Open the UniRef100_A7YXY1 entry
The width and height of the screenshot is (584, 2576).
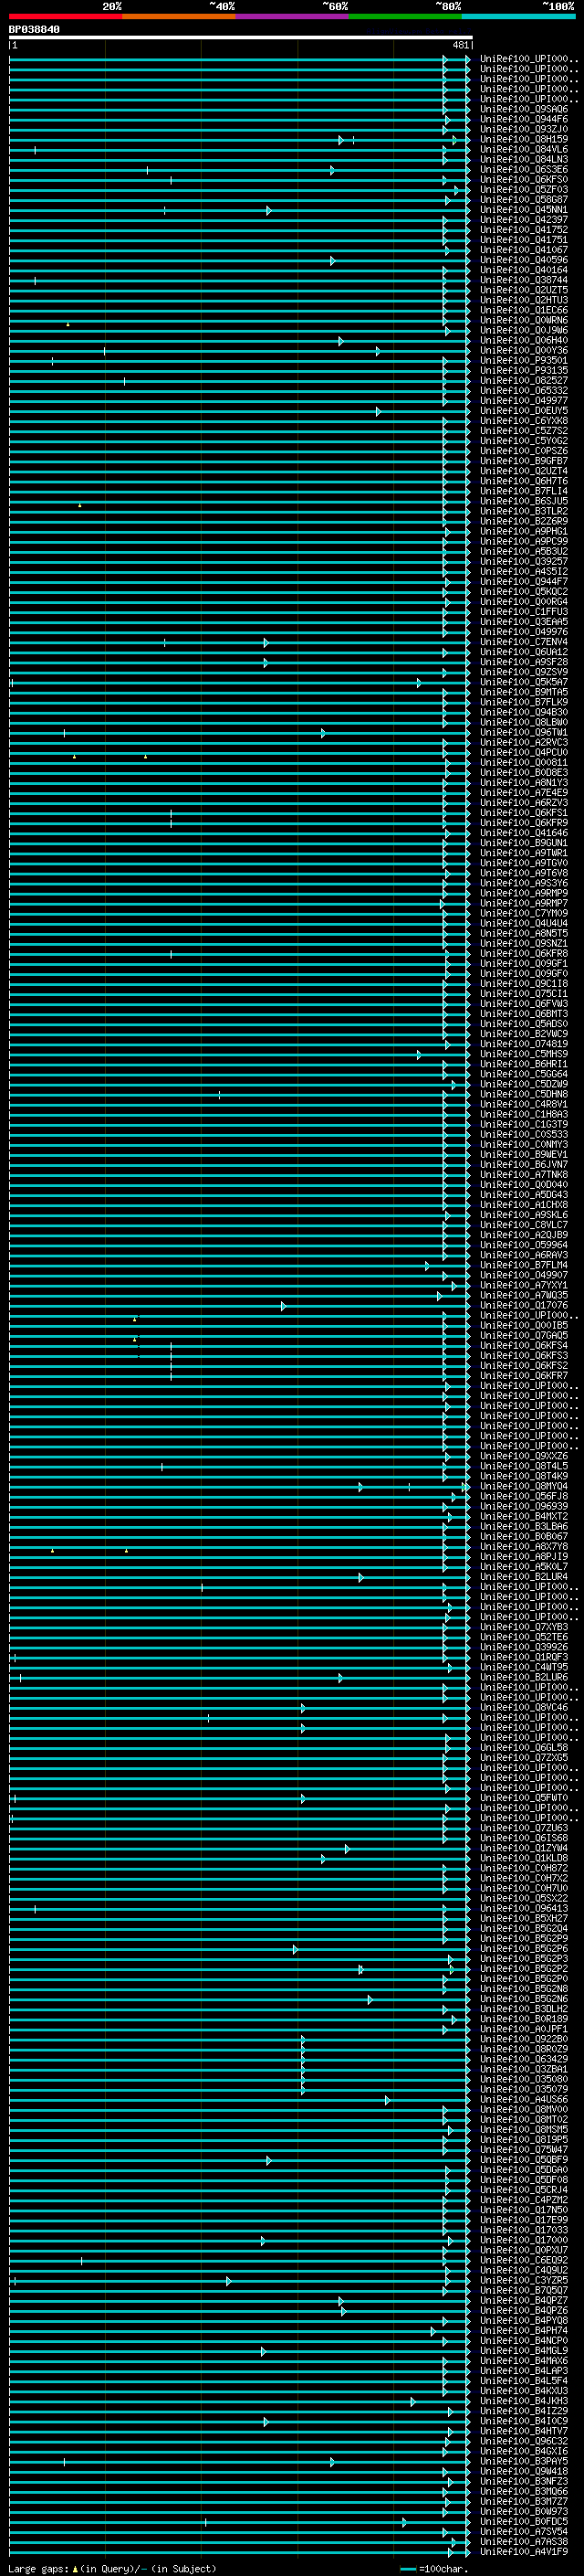pos(524,1285)
